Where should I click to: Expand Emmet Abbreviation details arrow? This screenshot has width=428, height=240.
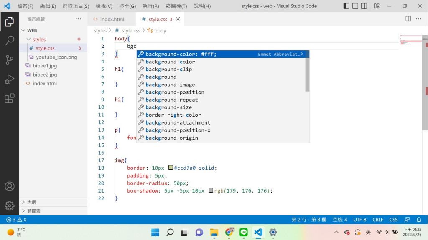click(x=301, y=54)
